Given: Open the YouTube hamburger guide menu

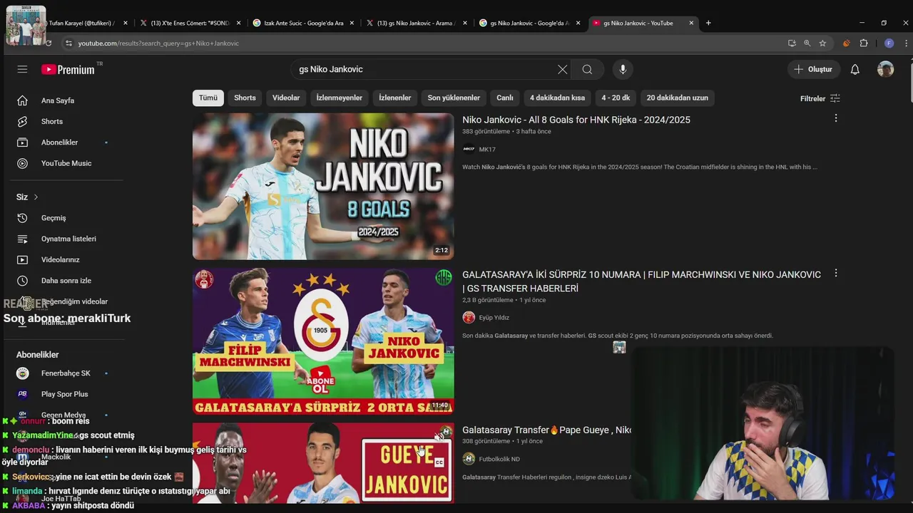Looking at the screenshot, I should coord(22,69).
